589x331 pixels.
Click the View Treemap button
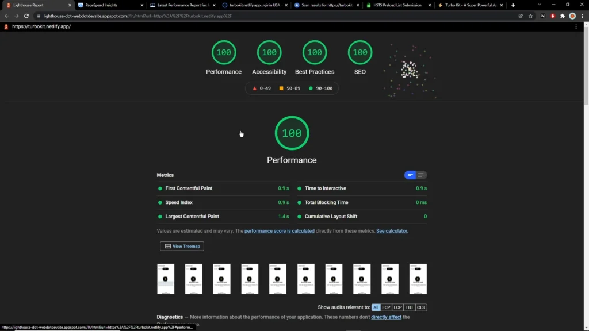tap(182, 246)
